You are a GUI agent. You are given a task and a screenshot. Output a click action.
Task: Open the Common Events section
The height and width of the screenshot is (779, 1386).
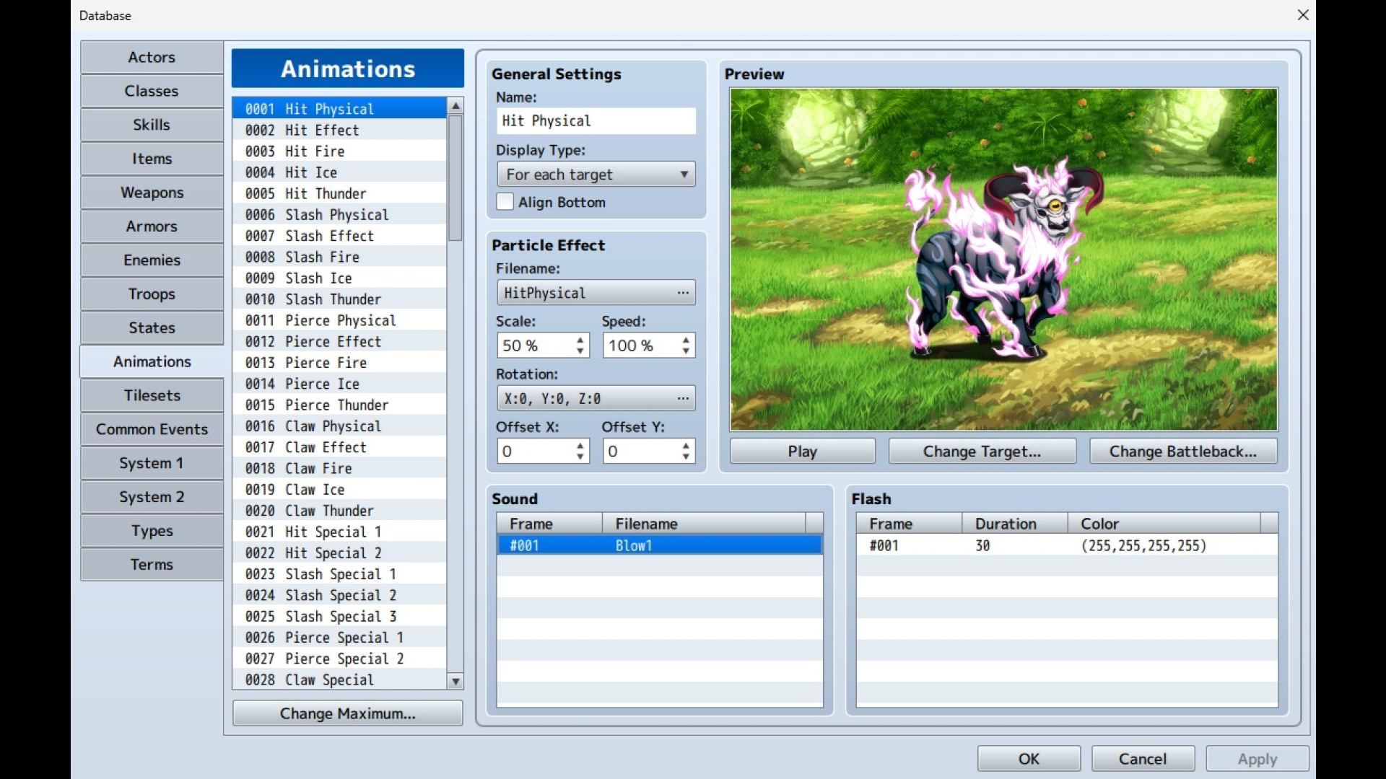[x=151, y=429]
